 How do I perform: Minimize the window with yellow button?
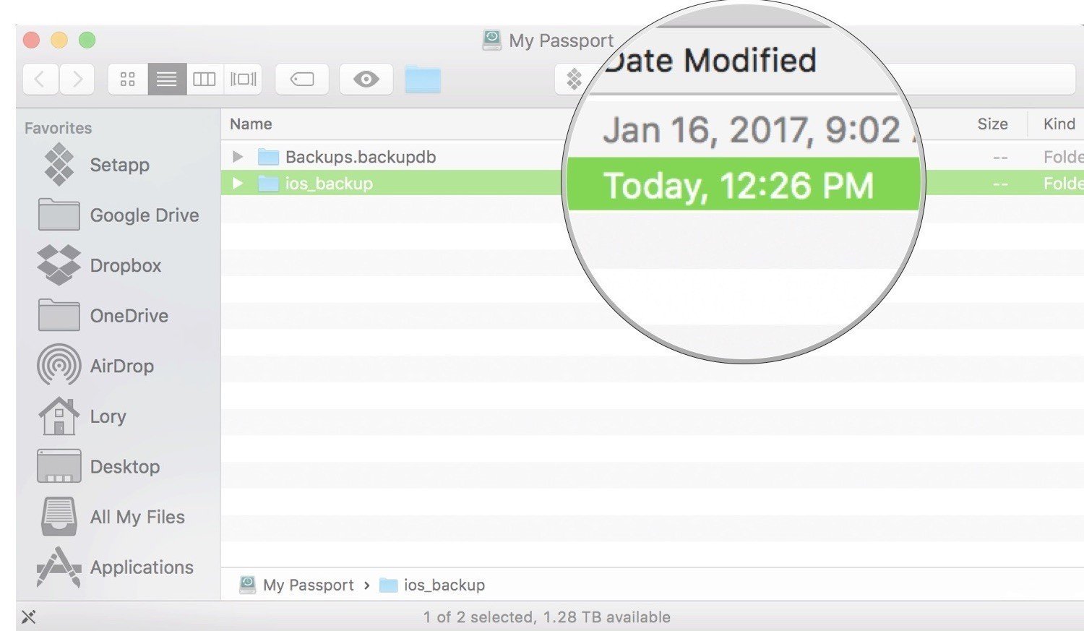tap(59, 40)
